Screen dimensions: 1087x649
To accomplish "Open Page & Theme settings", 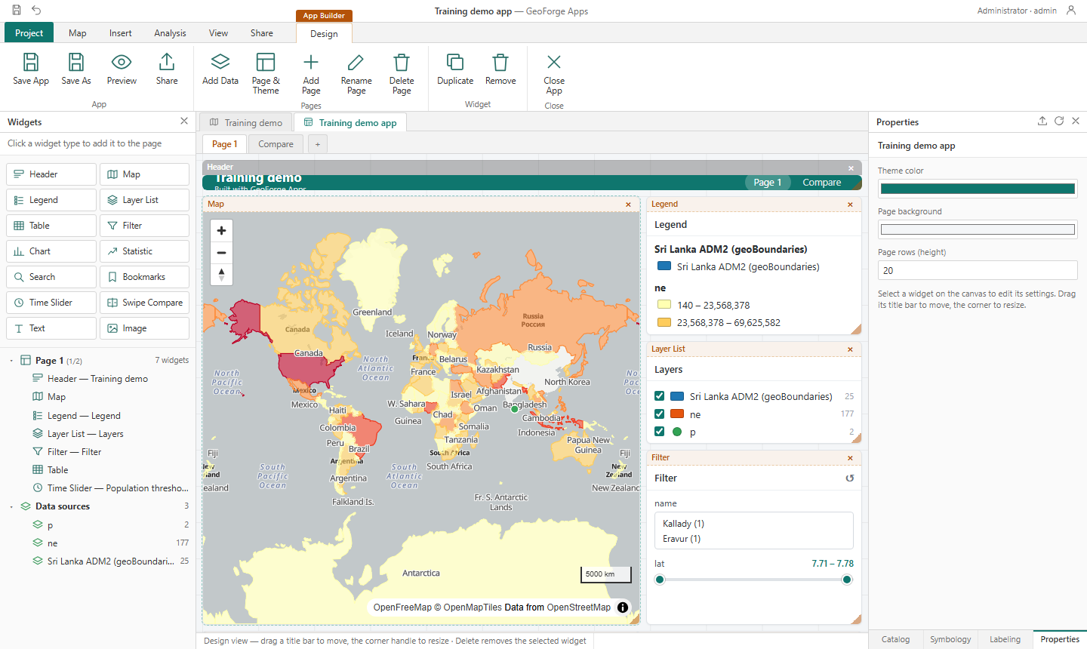I will [266, 74].
